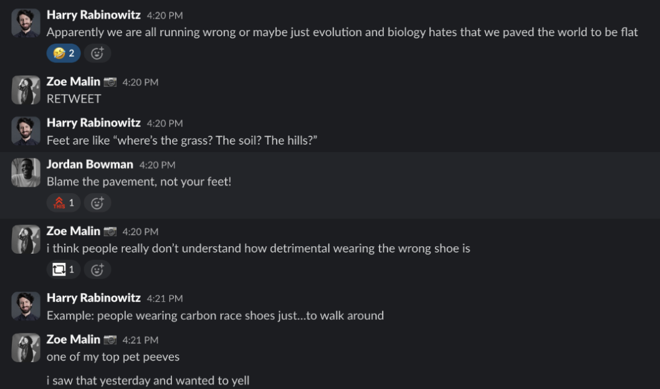Click the Zoe Malin name above RETWEET
660x389 pixels.
(74, 82)
